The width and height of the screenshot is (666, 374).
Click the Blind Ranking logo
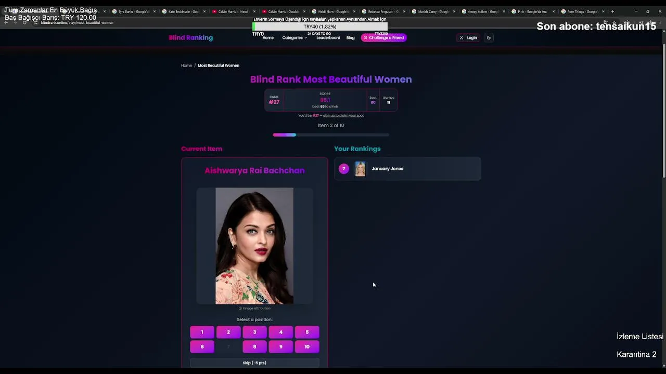tap(190, 37)
